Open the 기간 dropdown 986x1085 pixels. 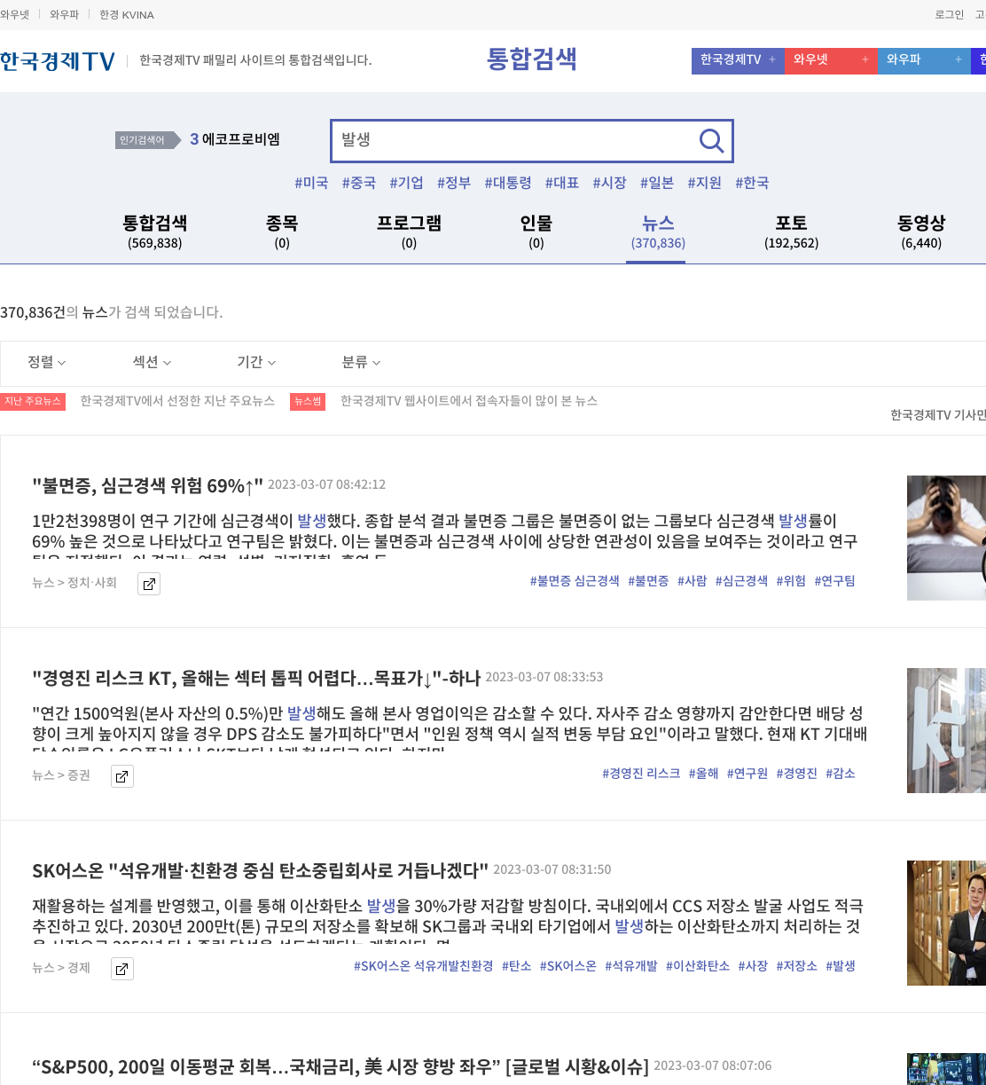click(x=256, y=362)
